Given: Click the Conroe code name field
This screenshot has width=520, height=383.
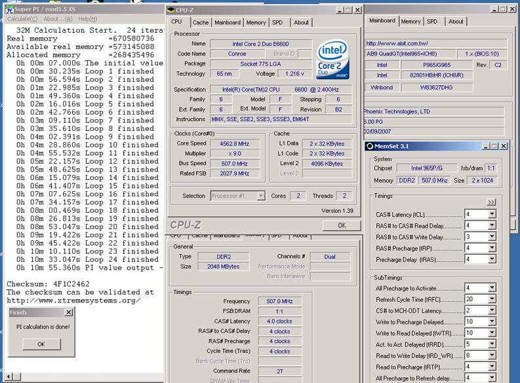Looking at the screenshot, I should pos(237,54).
